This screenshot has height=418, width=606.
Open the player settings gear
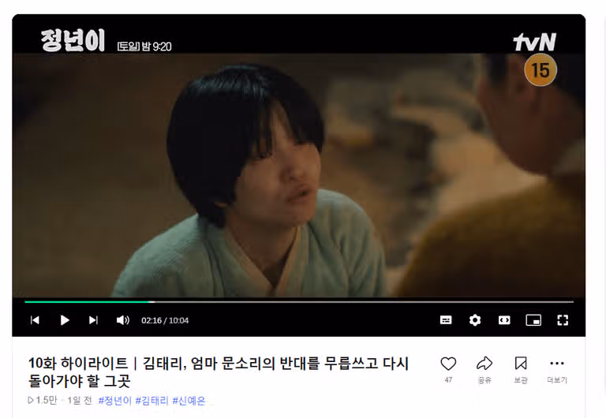(x=475, y=320)
